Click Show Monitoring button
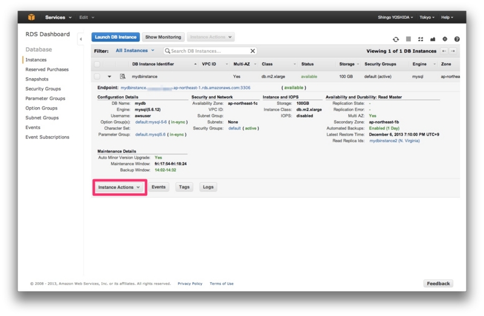 163,37
